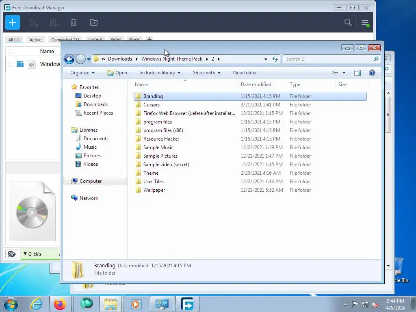416x312 pixels.
Task: Open Pictures library in sidebar
Action: 92,156
